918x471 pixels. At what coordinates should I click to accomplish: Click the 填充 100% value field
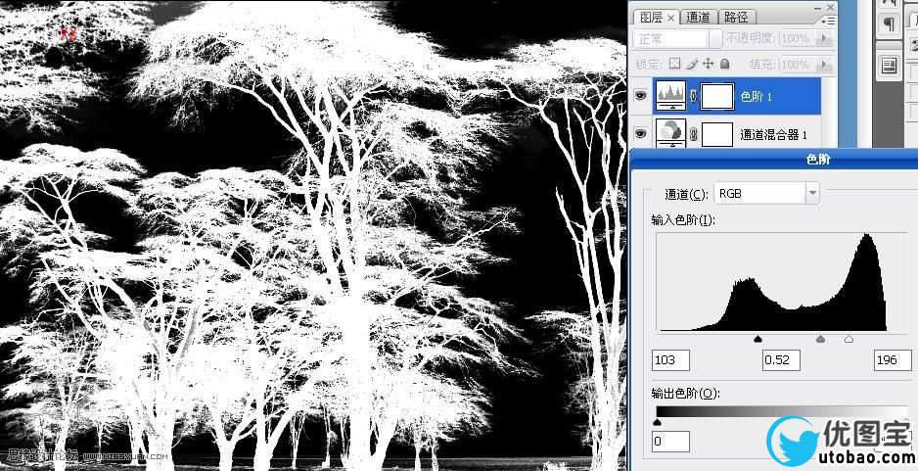click(799, 64)
